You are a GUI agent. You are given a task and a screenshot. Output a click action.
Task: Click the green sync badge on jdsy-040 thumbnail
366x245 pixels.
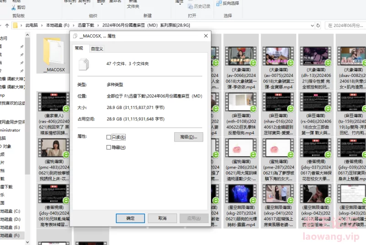(66, 201)
